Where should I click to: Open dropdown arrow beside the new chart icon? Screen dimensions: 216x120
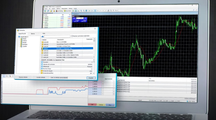pos(46,11)
